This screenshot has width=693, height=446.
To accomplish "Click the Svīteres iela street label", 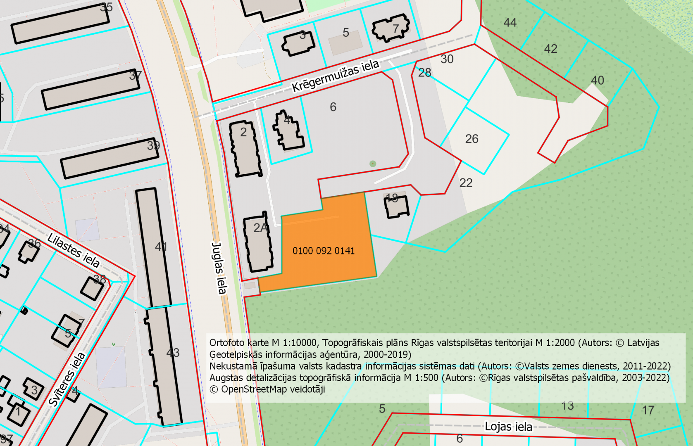I will 67,379.
